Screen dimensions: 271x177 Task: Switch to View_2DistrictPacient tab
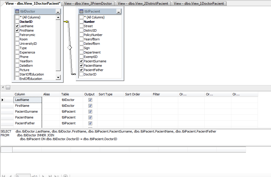point(143,4)
